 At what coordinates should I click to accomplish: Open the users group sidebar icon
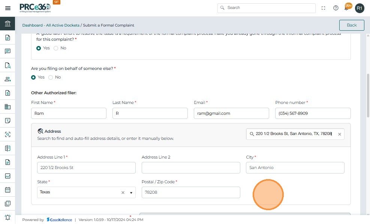point(7,79)
